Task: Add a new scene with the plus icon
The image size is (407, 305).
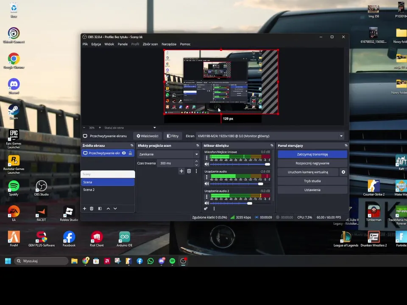Action: click(x=84, y=208)
